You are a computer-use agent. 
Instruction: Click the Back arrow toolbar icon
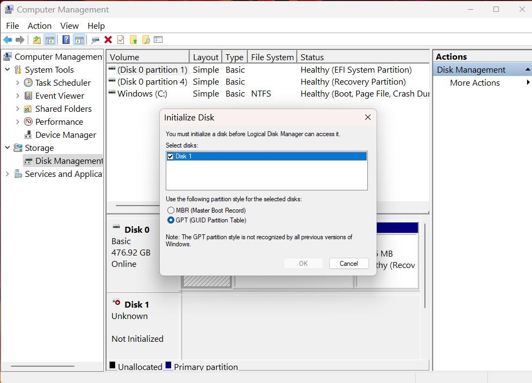[8, 40]
